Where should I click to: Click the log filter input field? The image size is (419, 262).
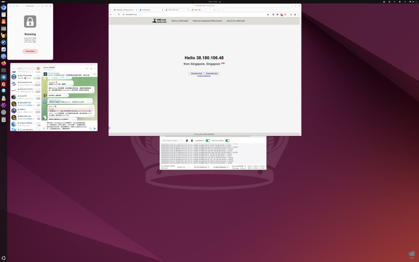point(173,140)
